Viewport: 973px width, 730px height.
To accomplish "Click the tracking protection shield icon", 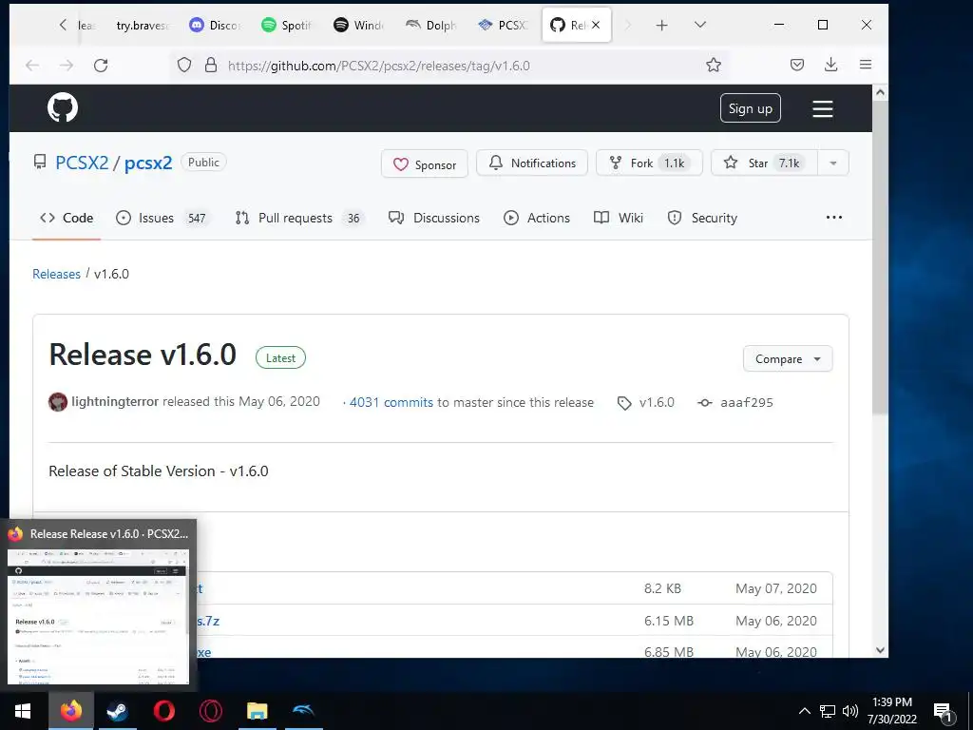I will point(184,66).
